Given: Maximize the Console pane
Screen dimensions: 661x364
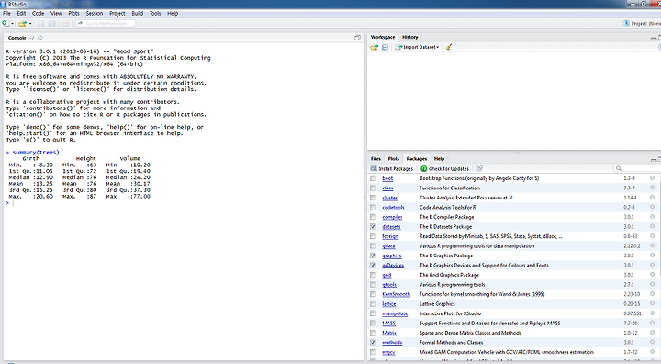Looking at the screenshot, I should point(357,37).
